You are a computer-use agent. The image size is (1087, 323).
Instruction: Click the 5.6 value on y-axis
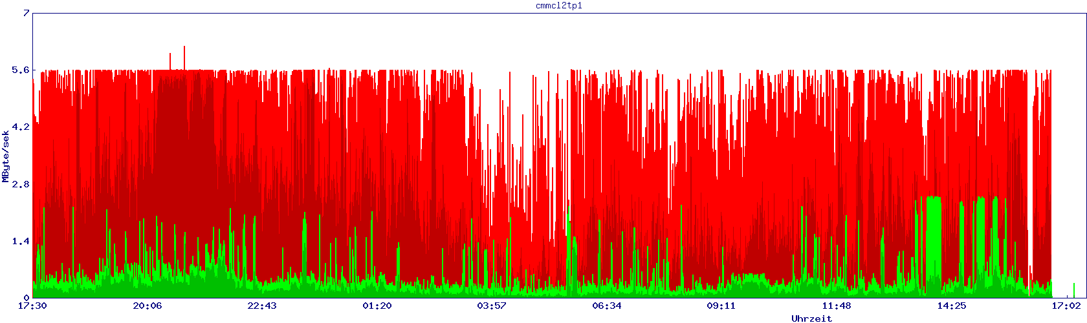click(x=20, y=70)
